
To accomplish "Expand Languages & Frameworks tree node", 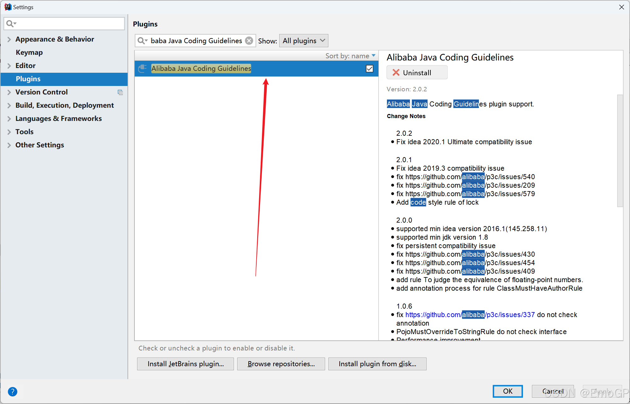I will tap(9, 119).
